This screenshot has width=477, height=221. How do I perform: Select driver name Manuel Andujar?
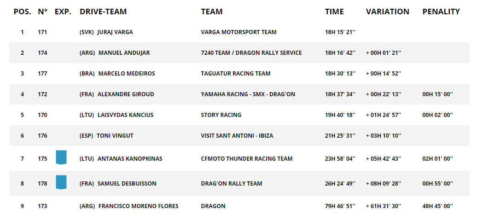point(124,53)
